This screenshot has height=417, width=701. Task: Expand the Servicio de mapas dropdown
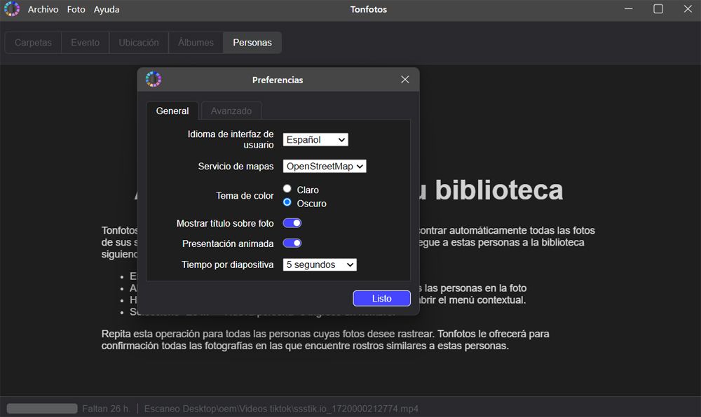point(325,167)
